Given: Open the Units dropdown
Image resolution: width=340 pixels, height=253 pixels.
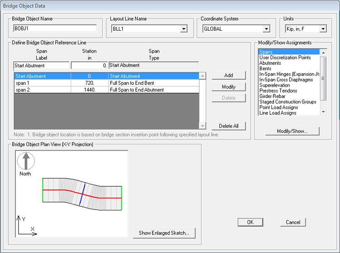Looking at the screenshot, I should [x=322, y=29].
